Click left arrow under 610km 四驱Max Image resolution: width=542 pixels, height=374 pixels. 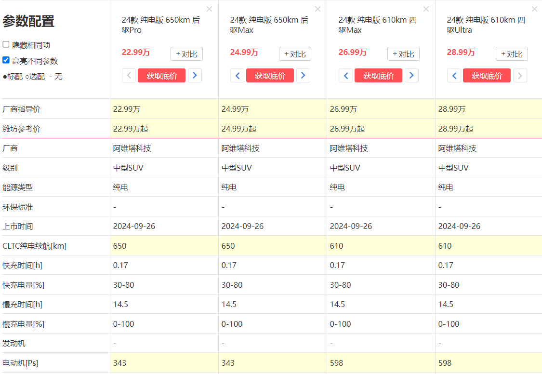click(346, 76)
